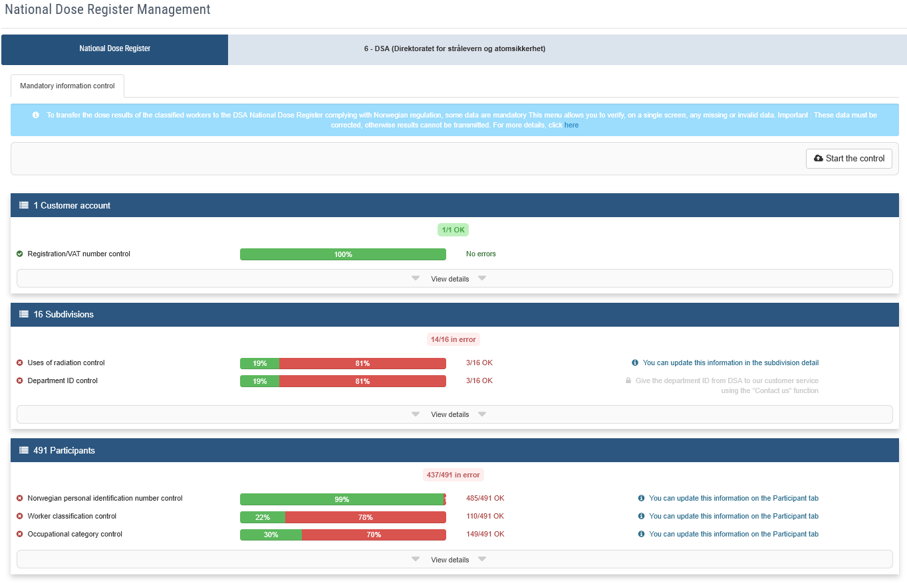Start the control button
Screen dimensions: 907x583
849,159
